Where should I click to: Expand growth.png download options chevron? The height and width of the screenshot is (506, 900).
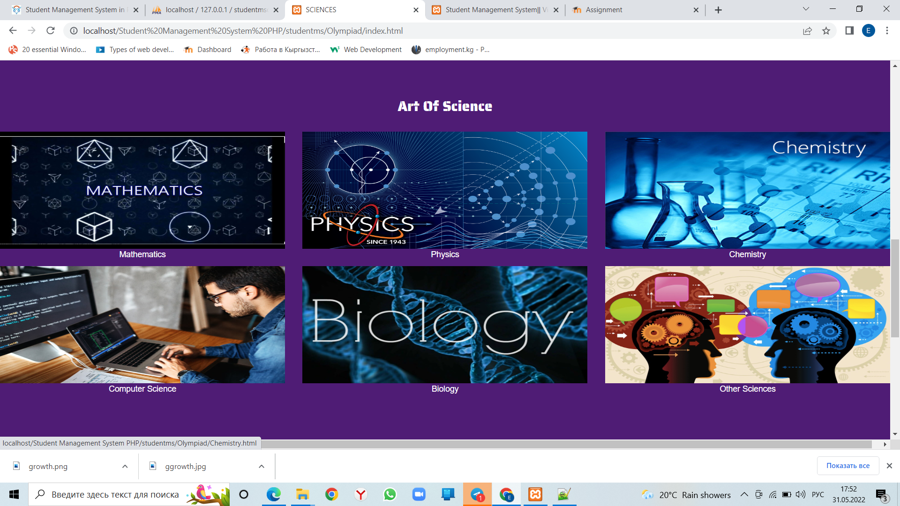[125, 466]
